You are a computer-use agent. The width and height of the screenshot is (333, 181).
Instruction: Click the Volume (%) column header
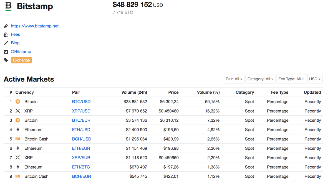coord(208,92)
